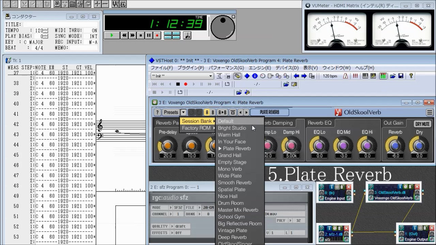The width and height of the screenshot is (436, 245).
Task: Choose the Warm Hall preset
Action: 239,135
